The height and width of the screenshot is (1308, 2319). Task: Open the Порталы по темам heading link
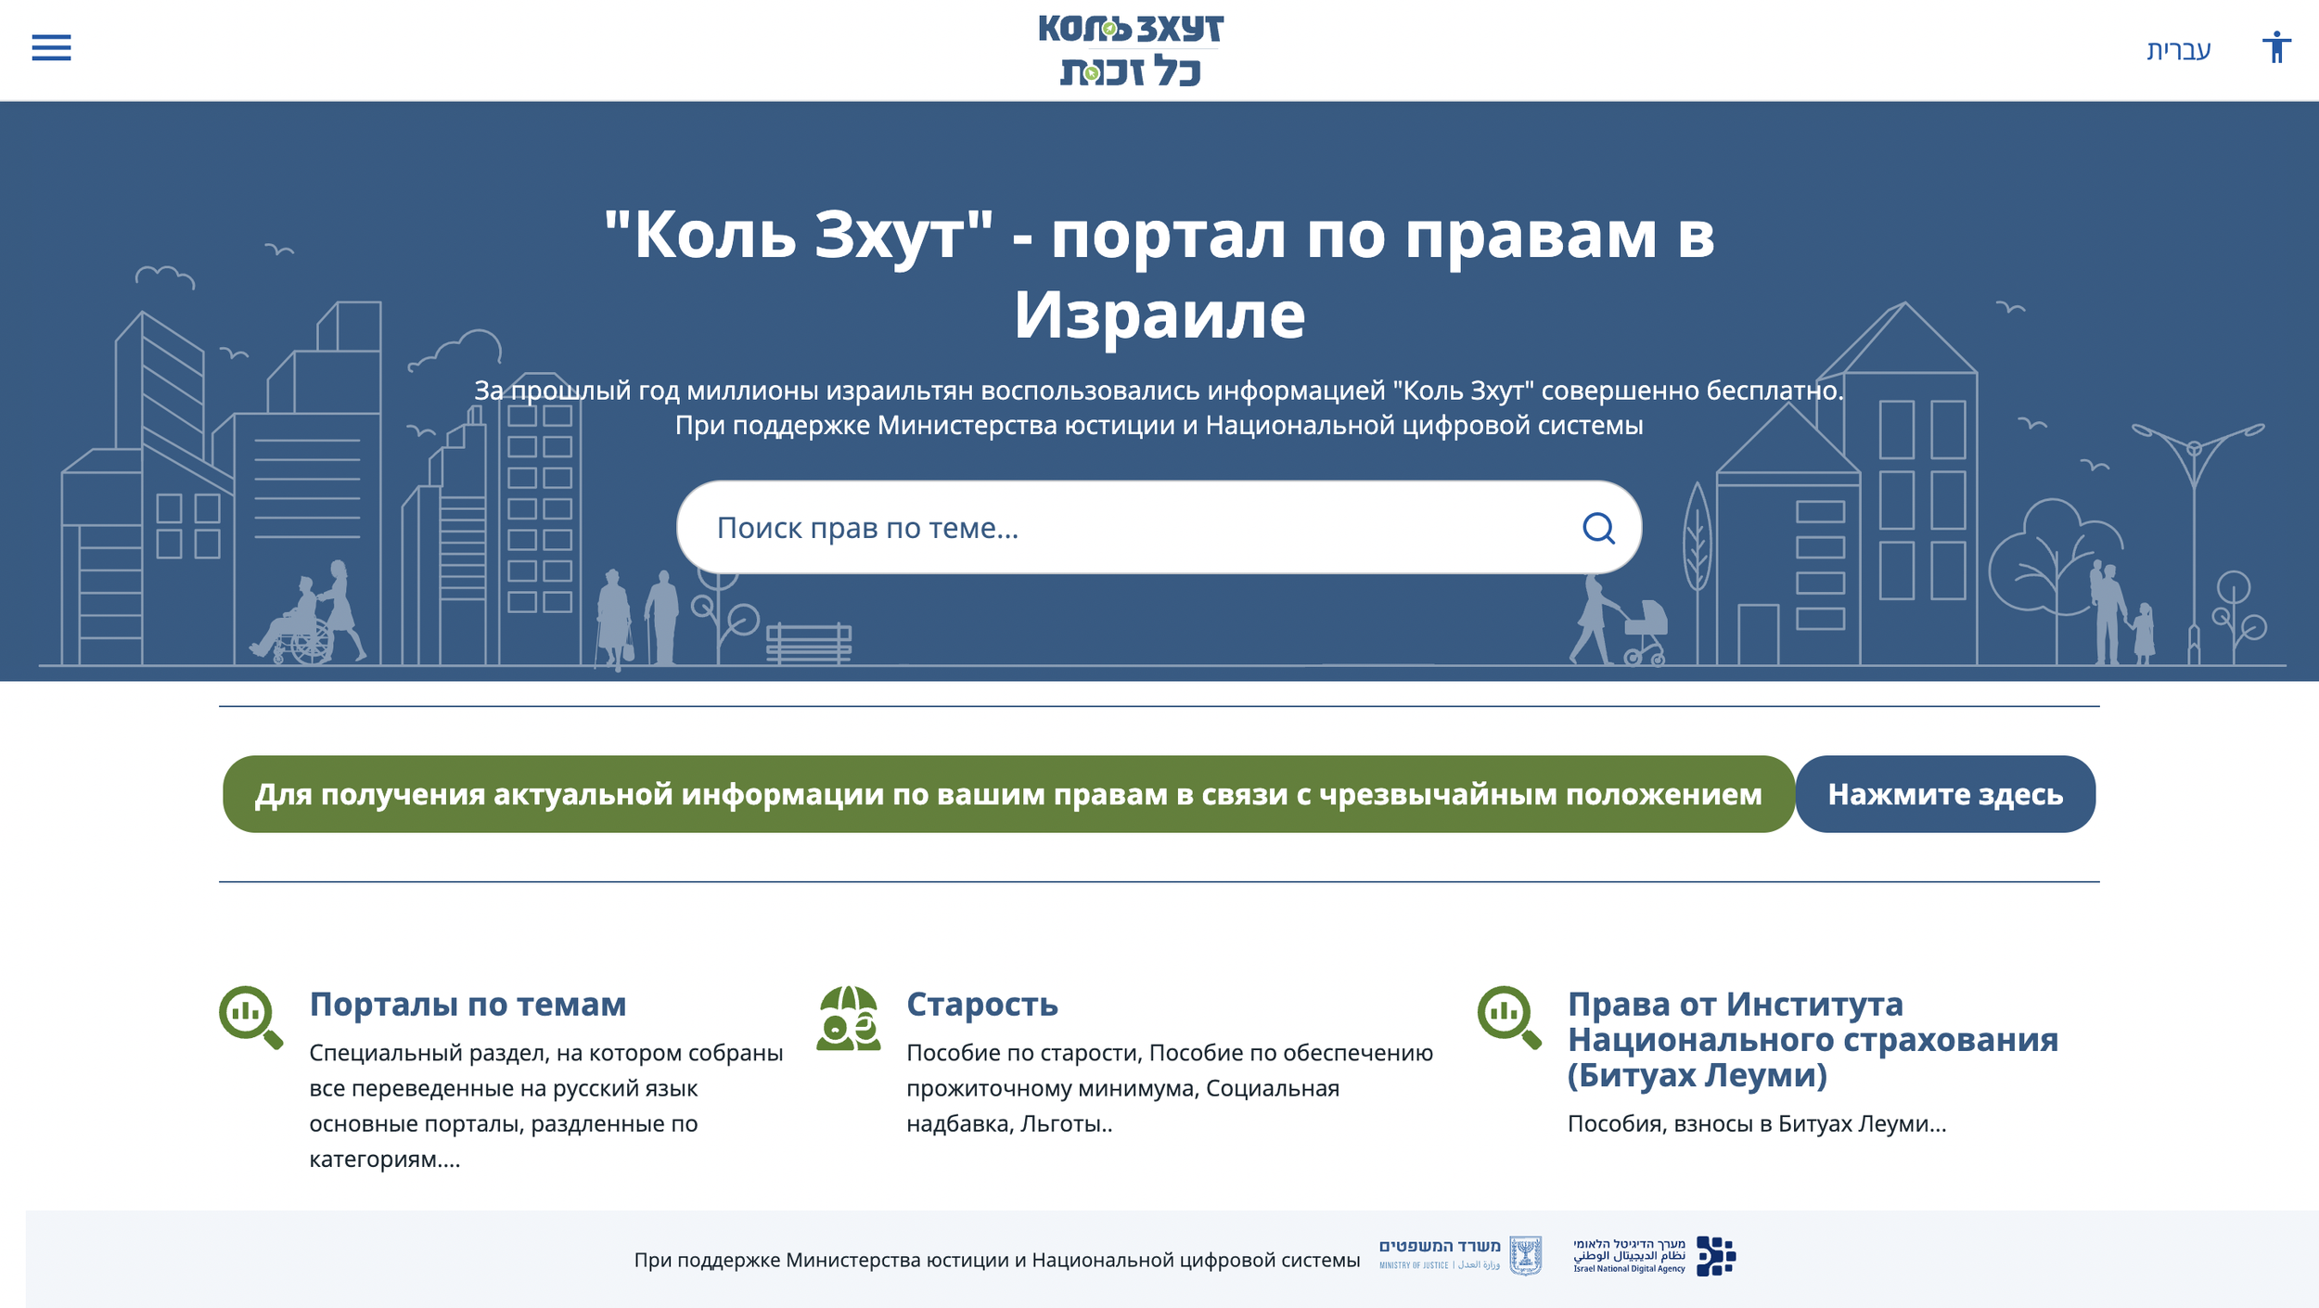coord(468,1005)
